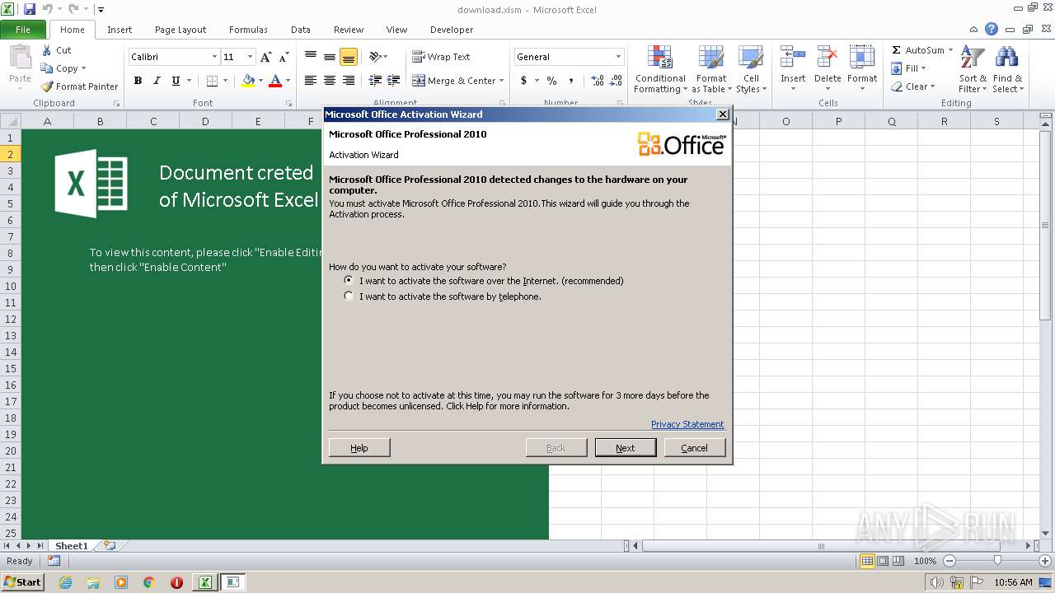Center text horizontally
The height and width of the screenshot is (593, 1055).
point(330,81)
